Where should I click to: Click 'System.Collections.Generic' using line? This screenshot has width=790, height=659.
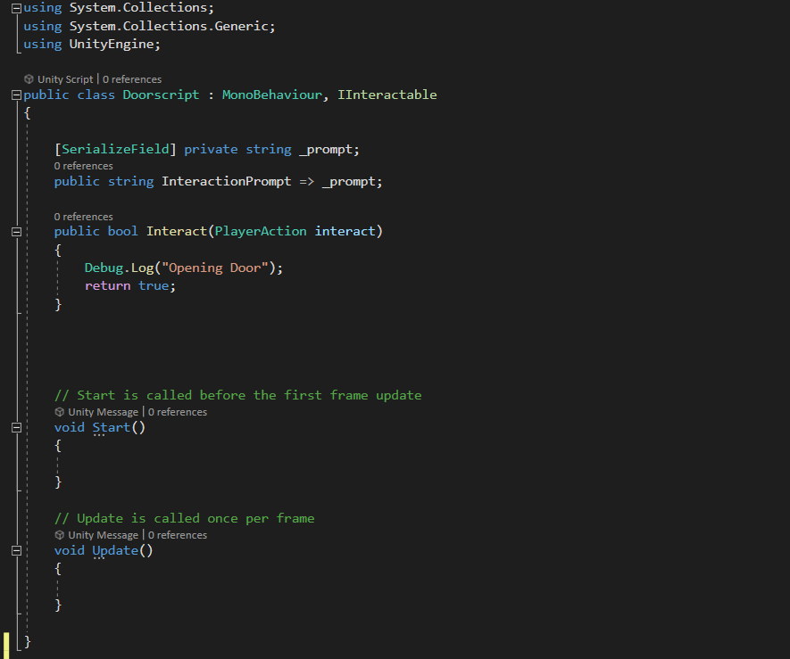tap(149, 26)
